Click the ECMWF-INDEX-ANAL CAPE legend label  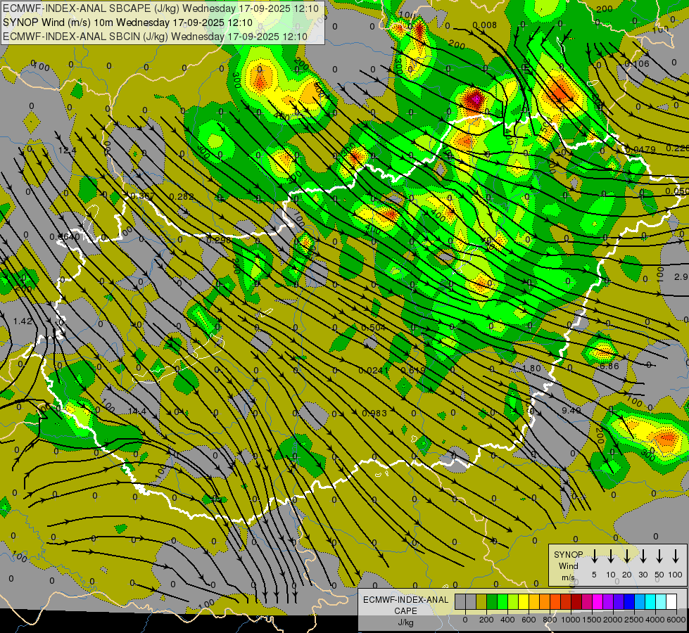coord(405,605)
